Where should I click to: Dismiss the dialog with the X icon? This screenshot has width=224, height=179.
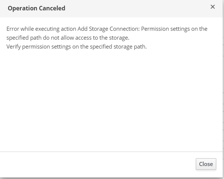coord(213,7)
